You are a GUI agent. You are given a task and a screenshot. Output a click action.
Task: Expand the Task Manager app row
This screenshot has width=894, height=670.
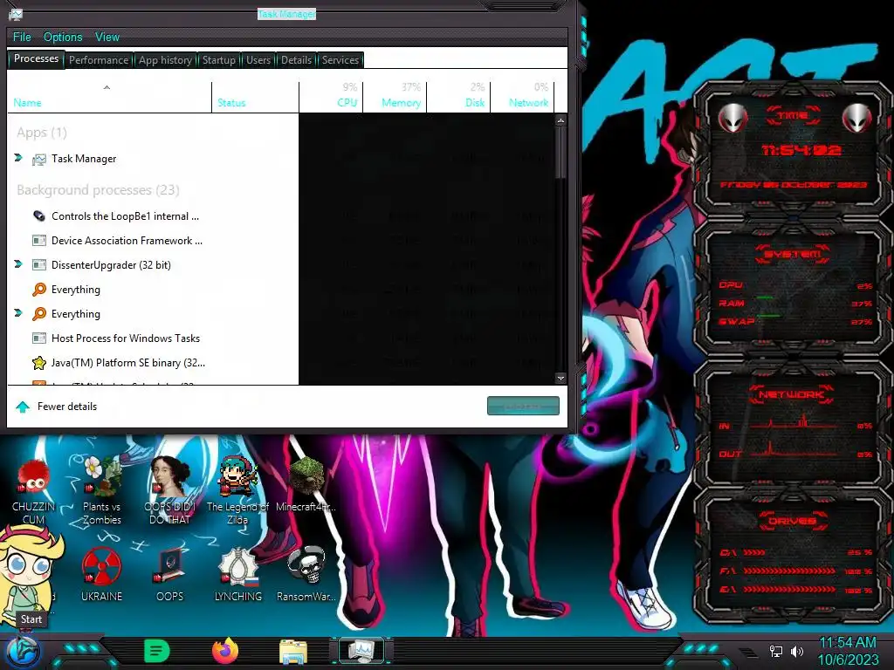(18, 158)
